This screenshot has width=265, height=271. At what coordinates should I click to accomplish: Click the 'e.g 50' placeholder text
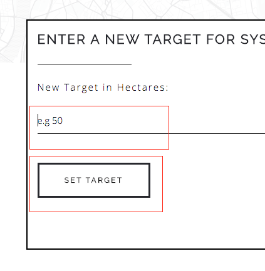coord(50,121)
